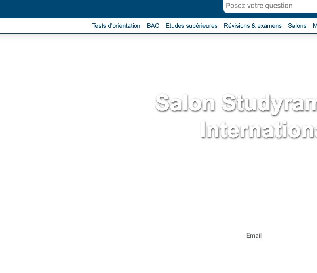Viewport: 317px width, 273px height.
Task: Click the Salon Studyrama heading text
Action: [236, 103]
